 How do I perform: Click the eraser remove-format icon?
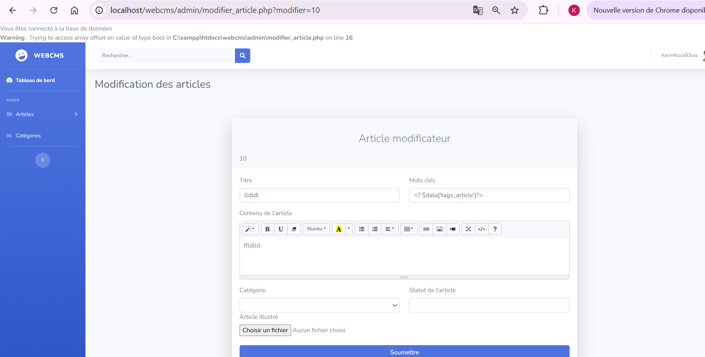point(294,229)
